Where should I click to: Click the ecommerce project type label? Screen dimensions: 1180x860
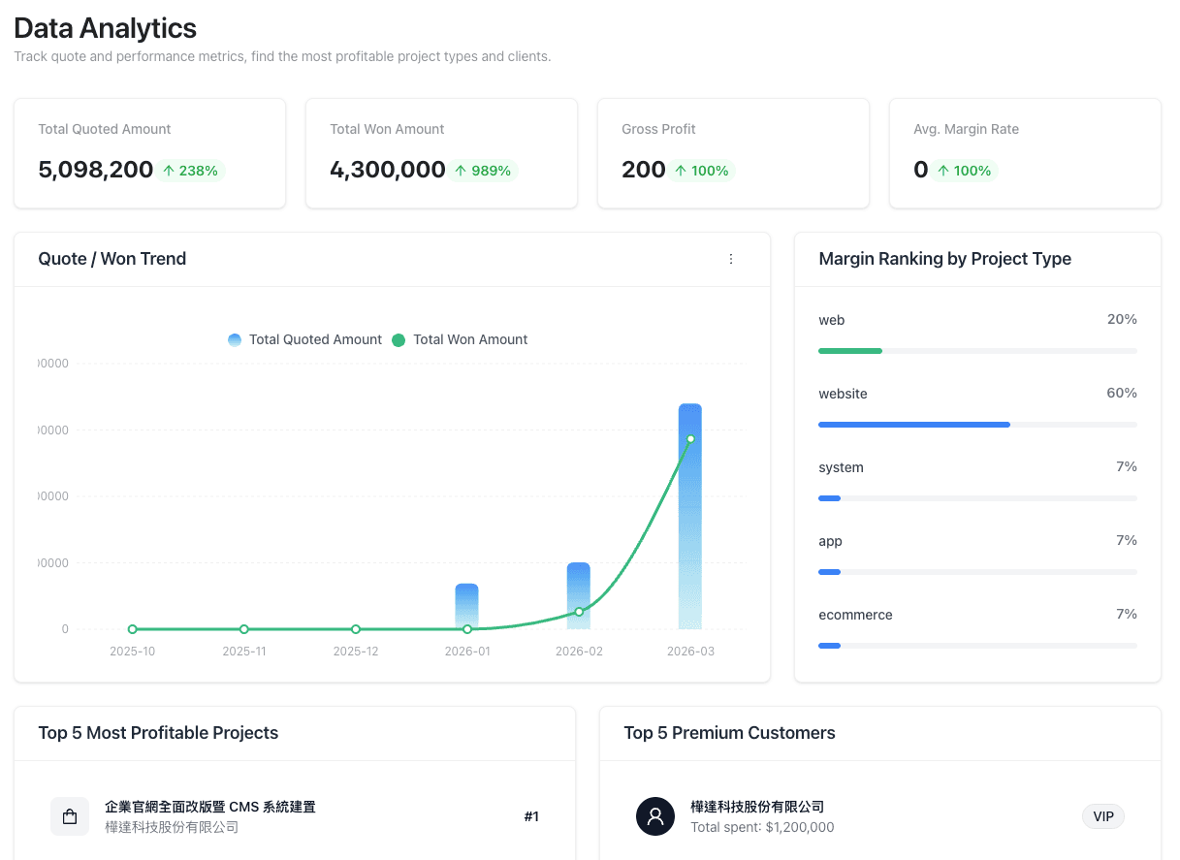coord(855,615)
